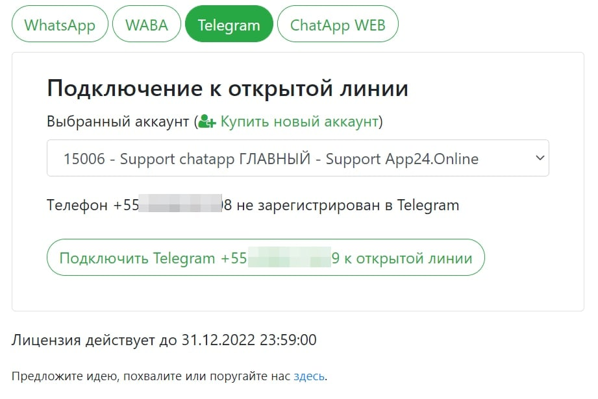Click the Подключение к открытой линии heading
This screenshot has height=399, width=598.
pos(228,88)
